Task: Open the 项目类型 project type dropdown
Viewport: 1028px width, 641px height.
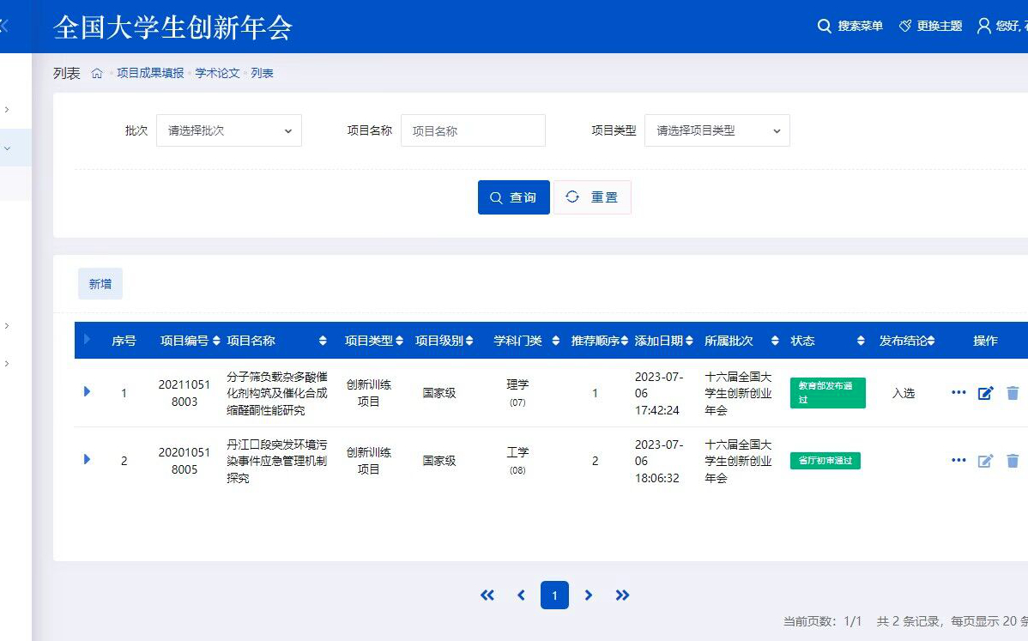Action: tap(717, 130)
